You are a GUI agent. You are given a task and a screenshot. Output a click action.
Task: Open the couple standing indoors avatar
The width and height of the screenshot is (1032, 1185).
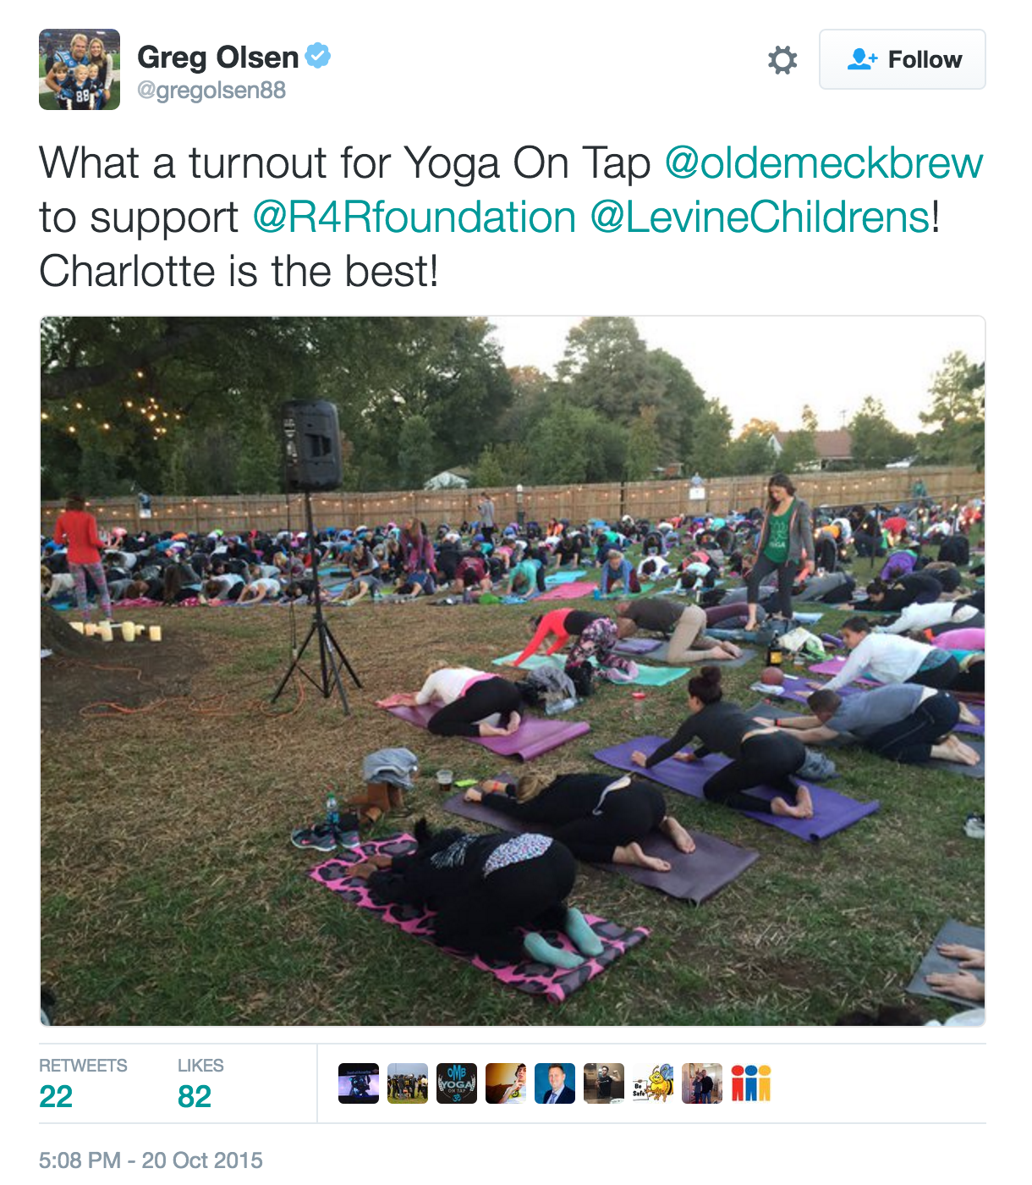tap(702, 1083)
